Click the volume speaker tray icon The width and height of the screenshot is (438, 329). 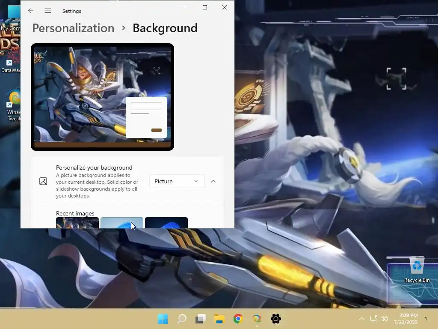(384, 319)
